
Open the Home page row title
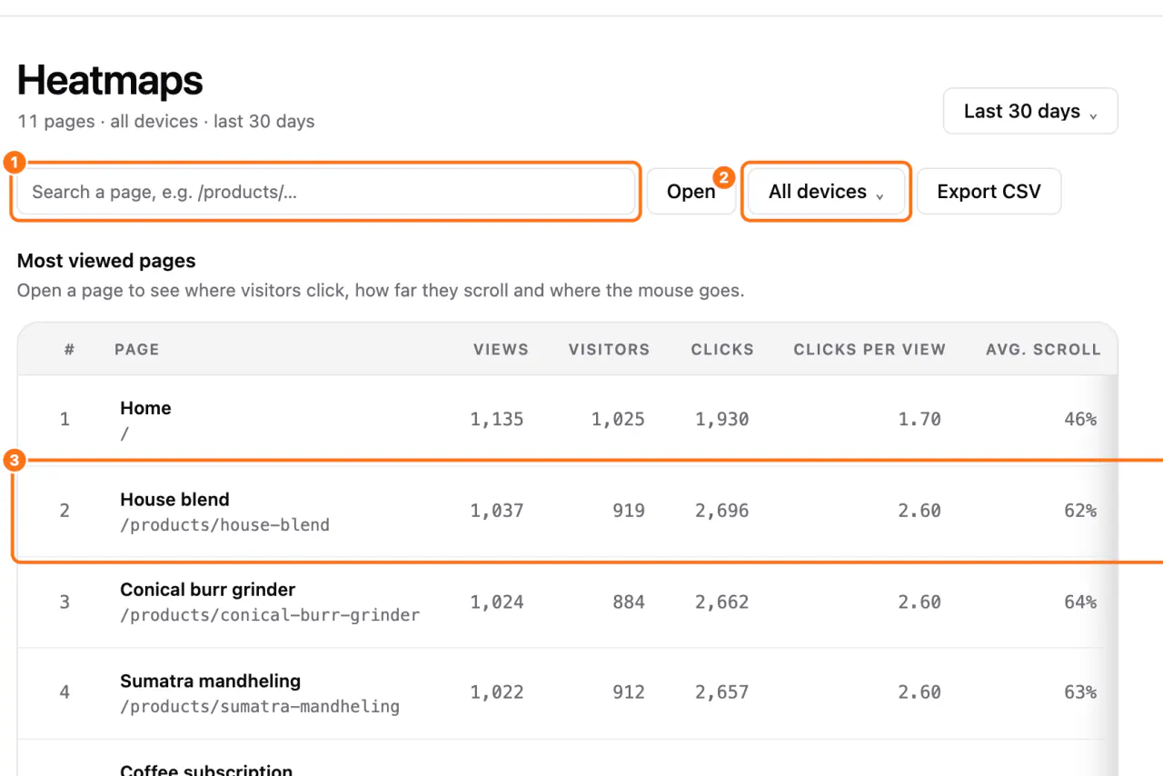pos(145,408)
